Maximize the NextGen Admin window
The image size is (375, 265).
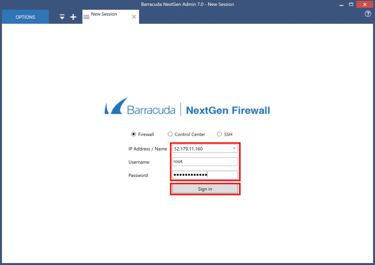(x=351, y=4)
